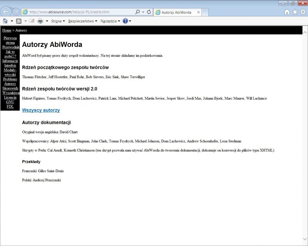Open the Jak to zrobi? sidebar link
The image size is (308, 246).
click(10, 54)
